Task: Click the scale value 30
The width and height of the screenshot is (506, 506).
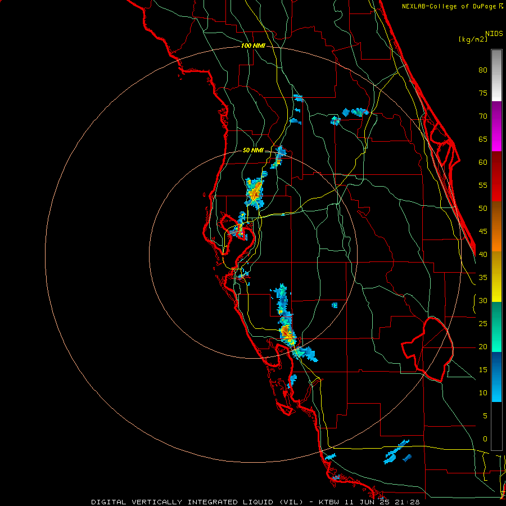Action: coord(483,301)
